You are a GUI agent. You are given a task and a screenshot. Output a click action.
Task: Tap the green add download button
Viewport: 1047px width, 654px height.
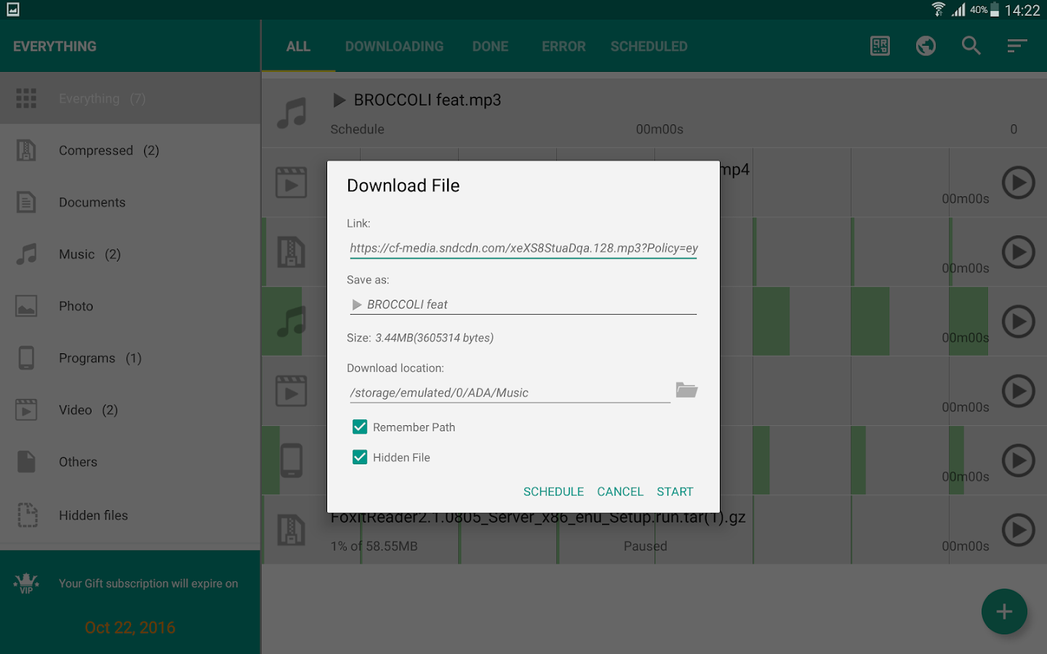[x=1004, y=611]
